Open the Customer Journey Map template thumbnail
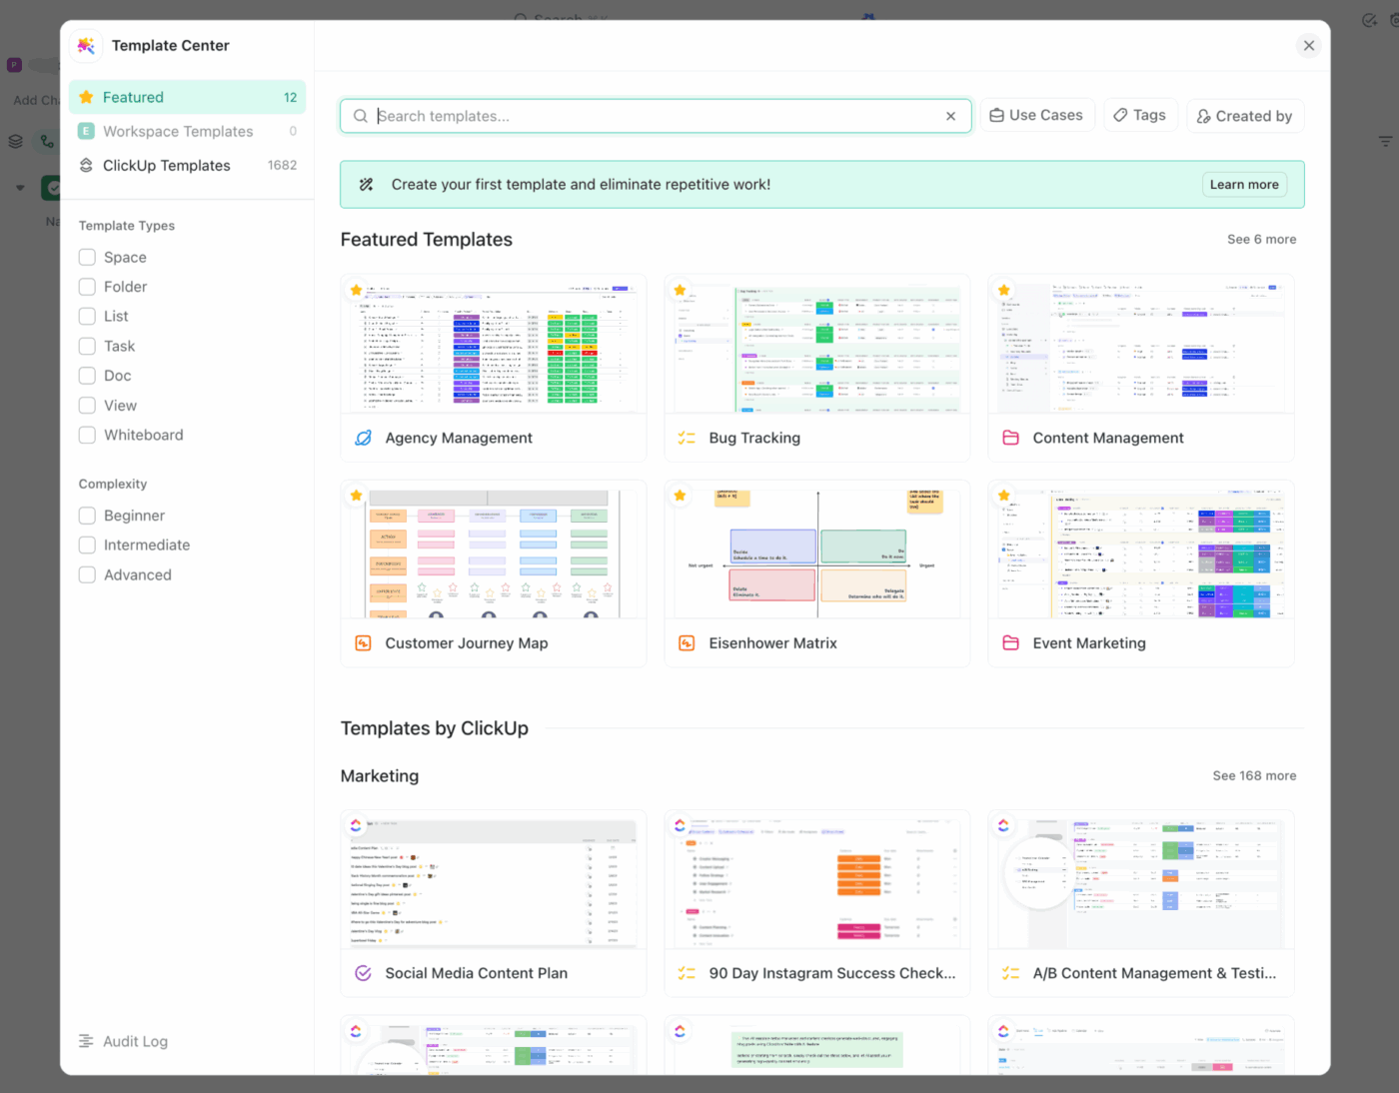Image resolution: width=1399 pixels, height=1093 pixels. 493,552
